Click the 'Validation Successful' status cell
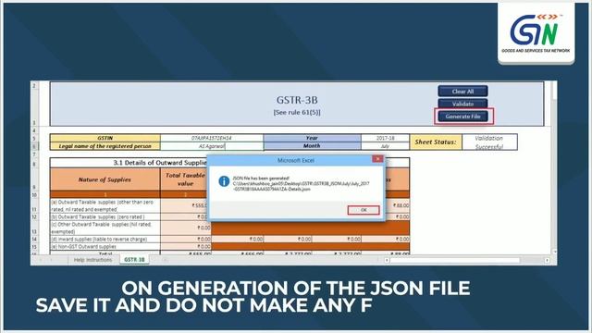The image size is (592, 333). point(489,142)
